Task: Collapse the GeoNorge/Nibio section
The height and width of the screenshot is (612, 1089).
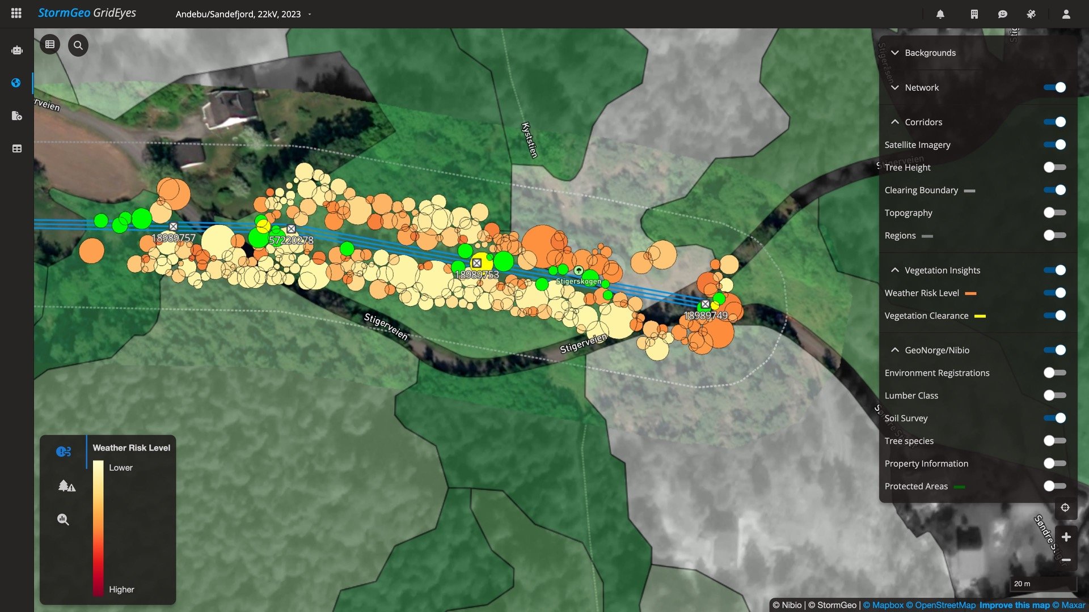Action: pyautogui.click(x=895, y=350)
